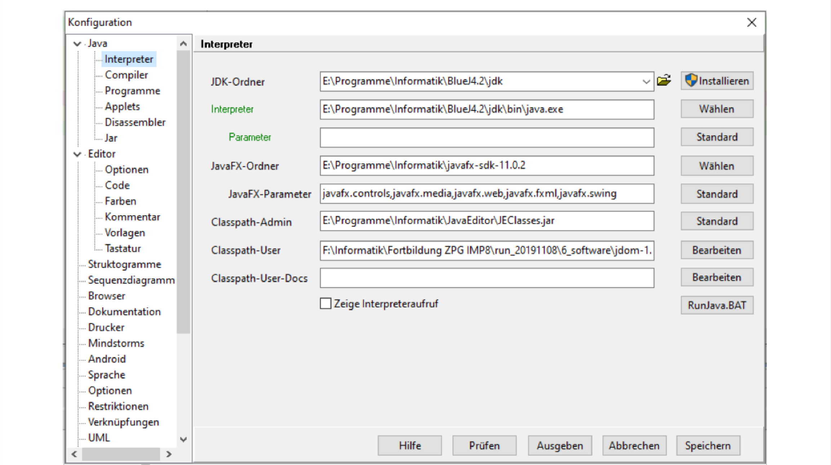Collapse the Editor tree node
831x465 pixels.
[77, 154]
